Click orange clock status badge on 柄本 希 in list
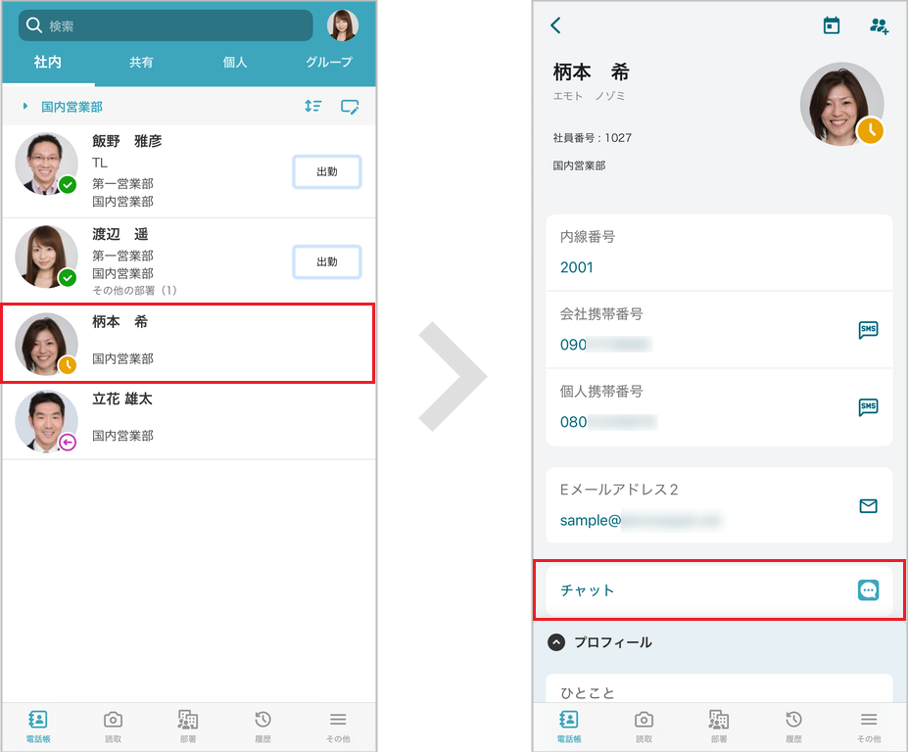Screen dimensions: 908x752 68,364
